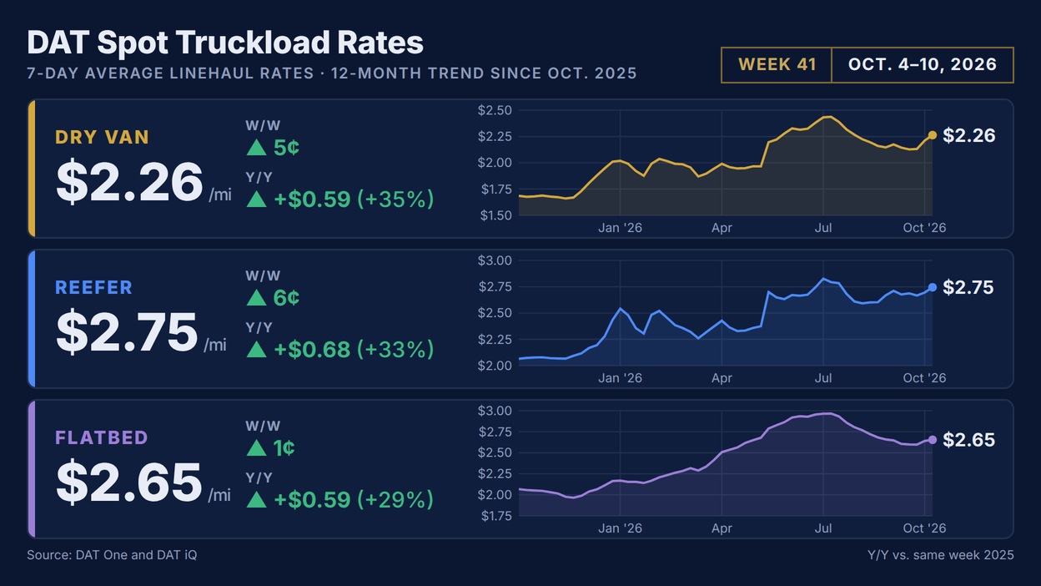Click the large $2.26 Dry Van rate
The width and height of the screenshot is (1041, 586).
(129, 182)
